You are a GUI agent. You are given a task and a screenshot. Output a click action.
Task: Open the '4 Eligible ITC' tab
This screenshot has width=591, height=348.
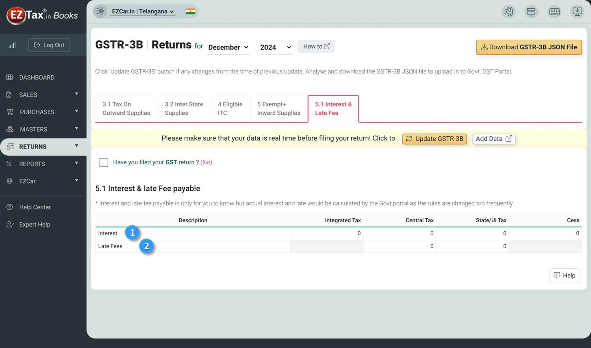click(230, 108)
